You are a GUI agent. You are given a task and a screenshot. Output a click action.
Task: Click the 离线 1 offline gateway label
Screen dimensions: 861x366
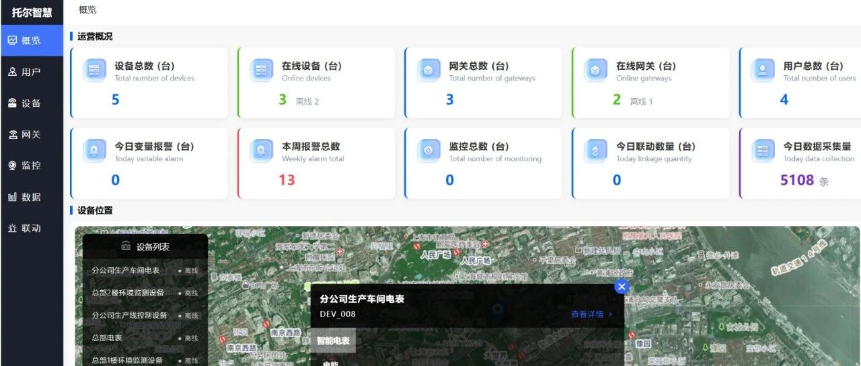(x=641, y=101)
